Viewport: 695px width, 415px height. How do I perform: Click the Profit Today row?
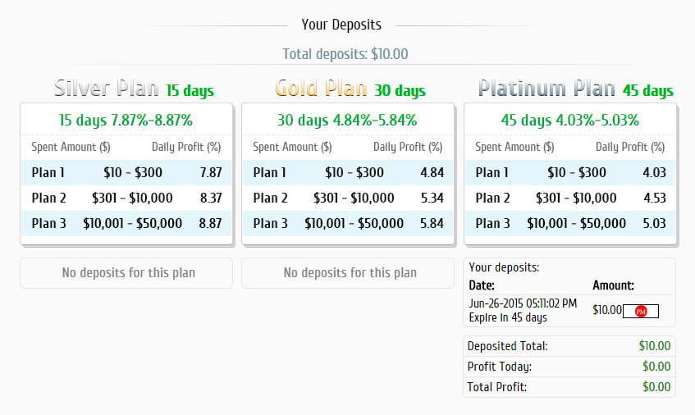[569, 367]
